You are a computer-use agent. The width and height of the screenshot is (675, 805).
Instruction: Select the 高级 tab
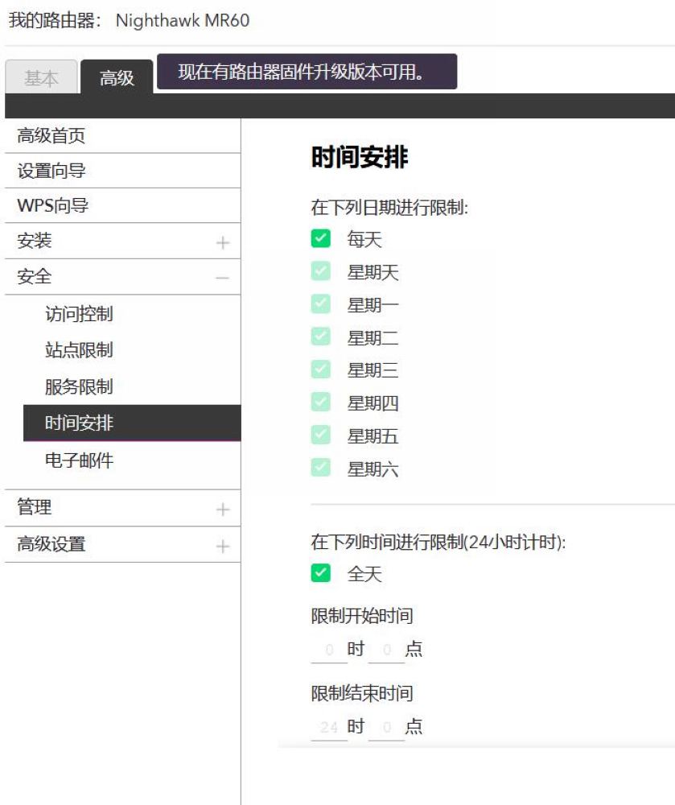click(117, 78)
